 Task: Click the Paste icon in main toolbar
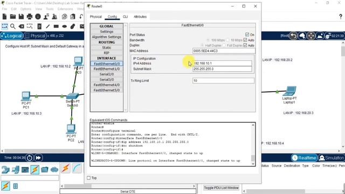coord(73,17)
